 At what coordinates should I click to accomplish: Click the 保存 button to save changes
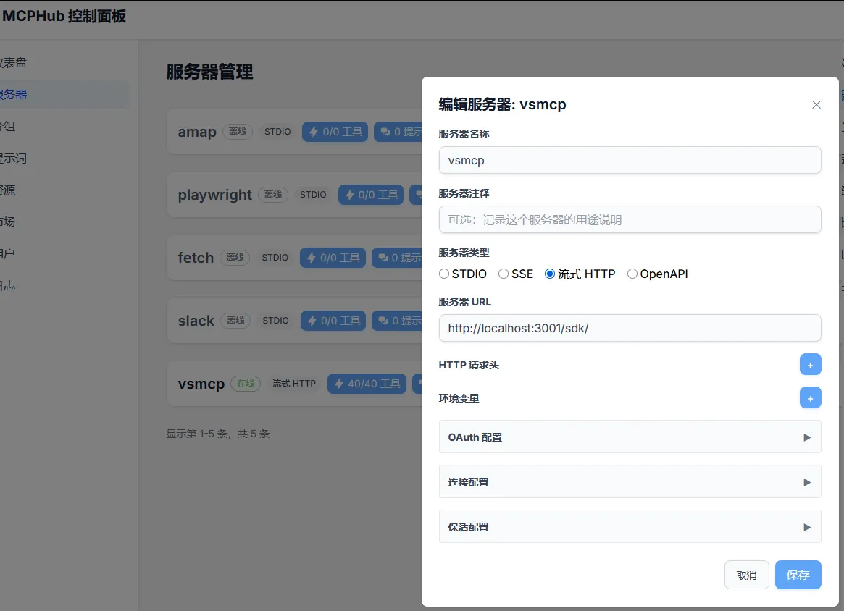coord(798,574)
